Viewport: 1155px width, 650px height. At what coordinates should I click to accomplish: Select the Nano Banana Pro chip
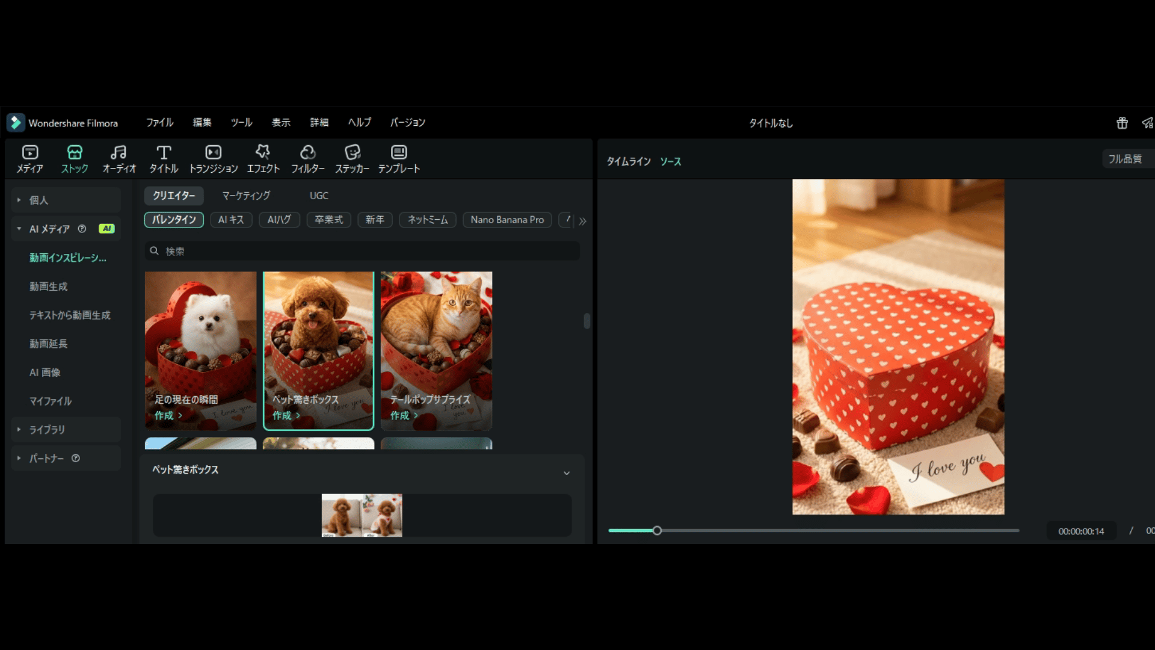click(x=507, y=220)
